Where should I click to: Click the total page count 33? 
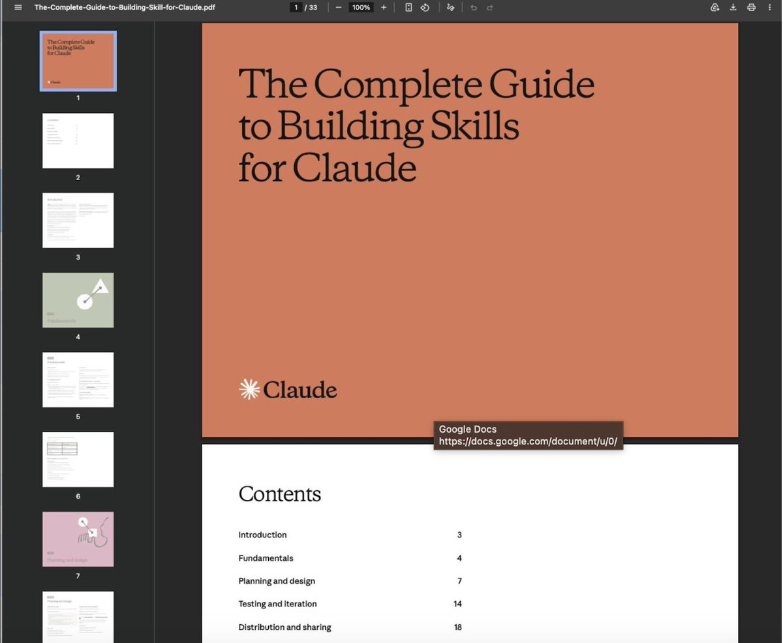click(x=313, y=7)
